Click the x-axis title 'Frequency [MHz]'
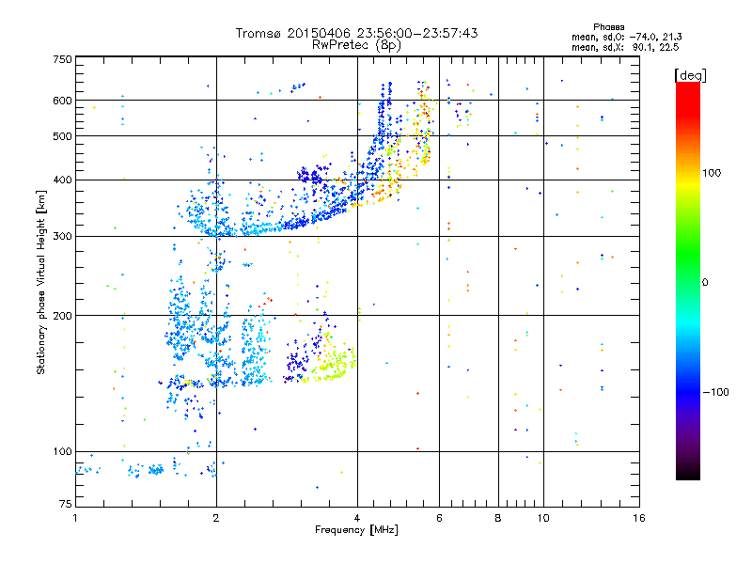Viewport: 752px width, 564px height. click(x=356, y=530)
